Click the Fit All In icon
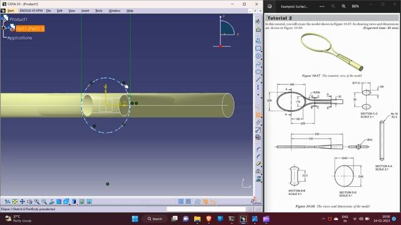Viewport: 401px width, 225px height. coord(15,202)
